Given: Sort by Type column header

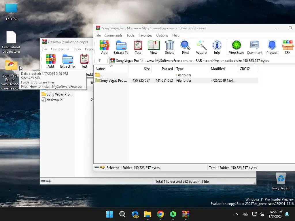Looking at the screenshot, I should tap(192, 68).
